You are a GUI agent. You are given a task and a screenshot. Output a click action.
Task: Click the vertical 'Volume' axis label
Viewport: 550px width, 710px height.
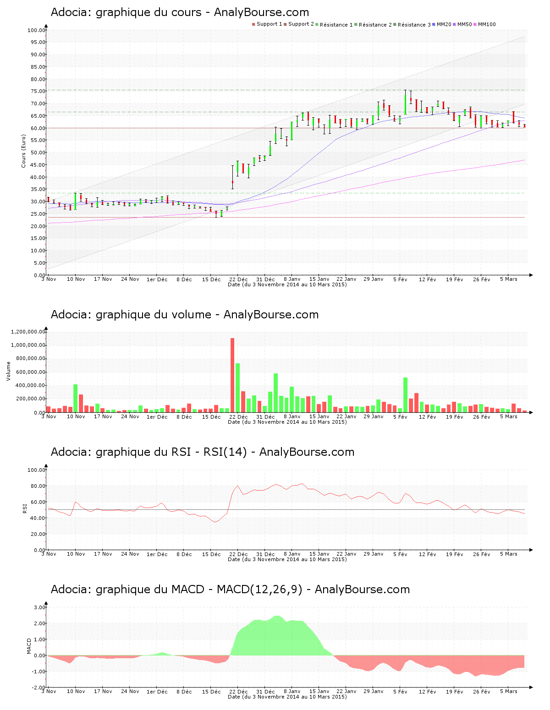click(8, 371)
